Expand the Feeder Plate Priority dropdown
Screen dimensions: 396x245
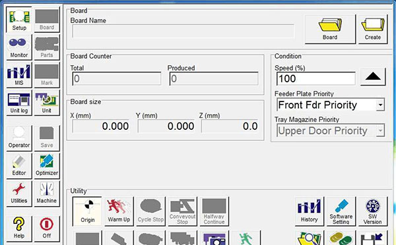[x=380, y=105]
